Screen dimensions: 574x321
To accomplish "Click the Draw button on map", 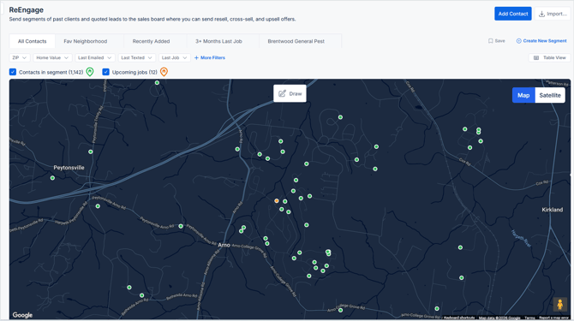I will tap(290, 93).
